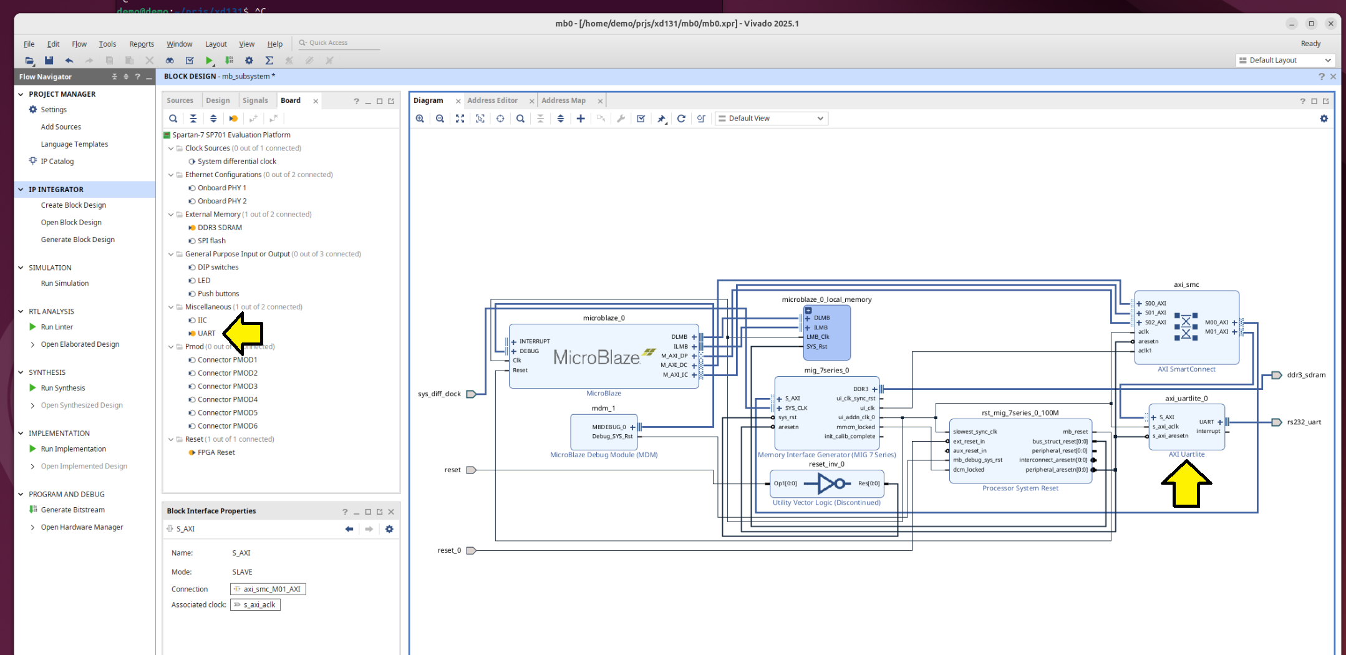Switch to the Sources tab

pos(180,100)
